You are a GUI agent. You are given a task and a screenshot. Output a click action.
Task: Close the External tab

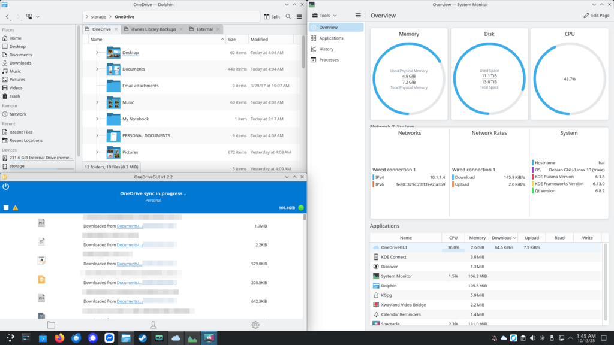(x=218, y=29)
